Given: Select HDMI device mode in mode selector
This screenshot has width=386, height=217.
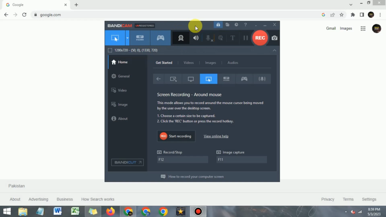Looking at the screenshot, I should coord(226,79).
